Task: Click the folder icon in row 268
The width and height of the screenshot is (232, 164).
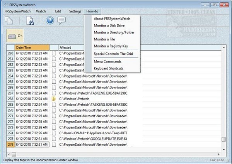Action: 54,99
